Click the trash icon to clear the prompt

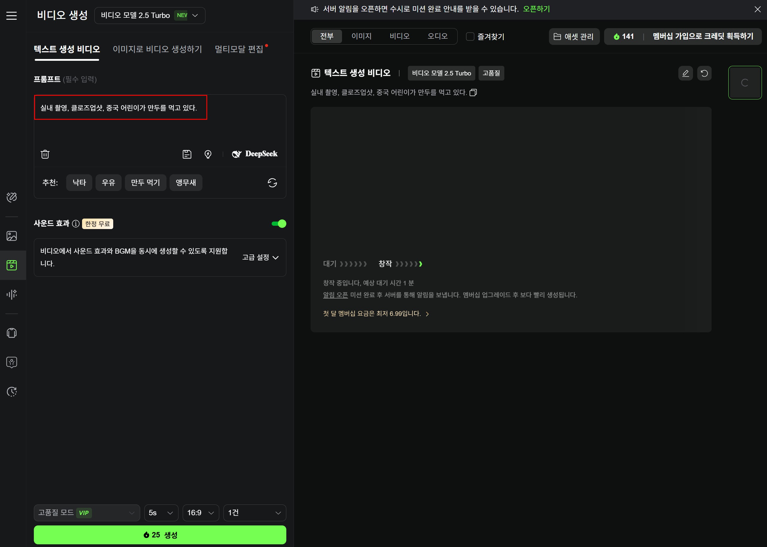(45, 154)
